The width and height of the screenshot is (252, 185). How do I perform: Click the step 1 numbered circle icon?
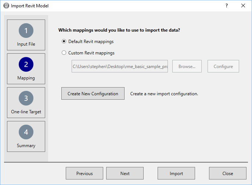pos(26,31)
